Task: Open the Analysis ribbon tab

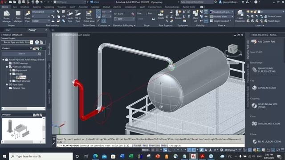Action: point(37,7)
